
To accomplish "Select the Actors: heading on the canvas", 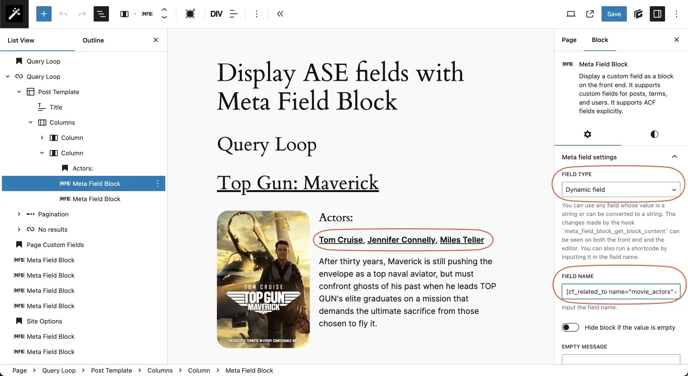I will point(336,217).
